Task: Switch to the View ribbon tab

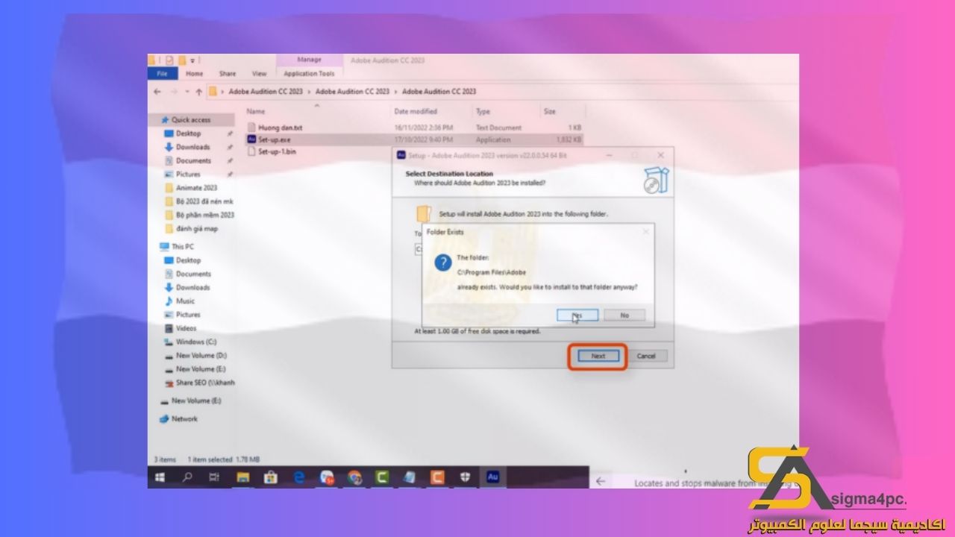Action: click(259, 74)
